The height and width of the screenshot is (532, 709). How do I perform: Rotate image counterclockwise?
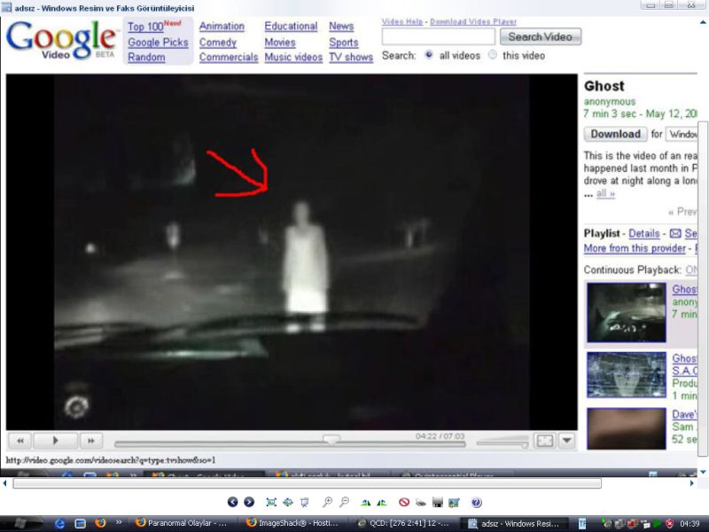pos(382,502)
